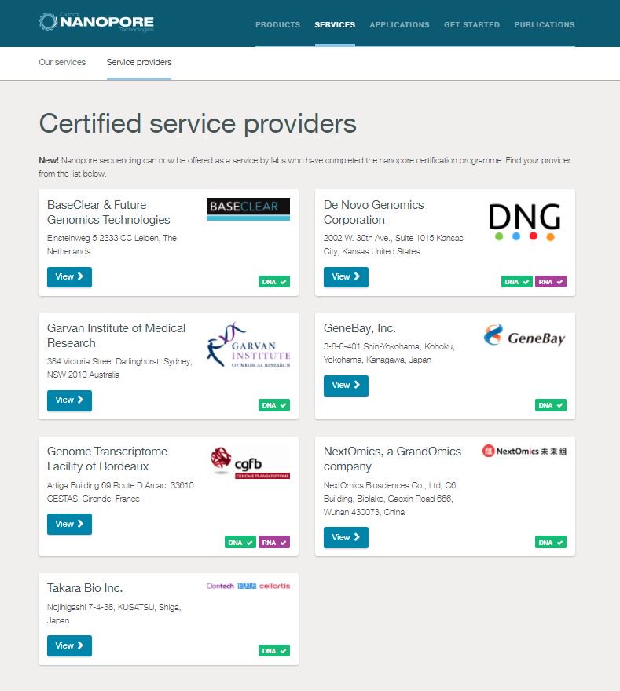Click View button for Garvan Institute

(x=69, y=400)
